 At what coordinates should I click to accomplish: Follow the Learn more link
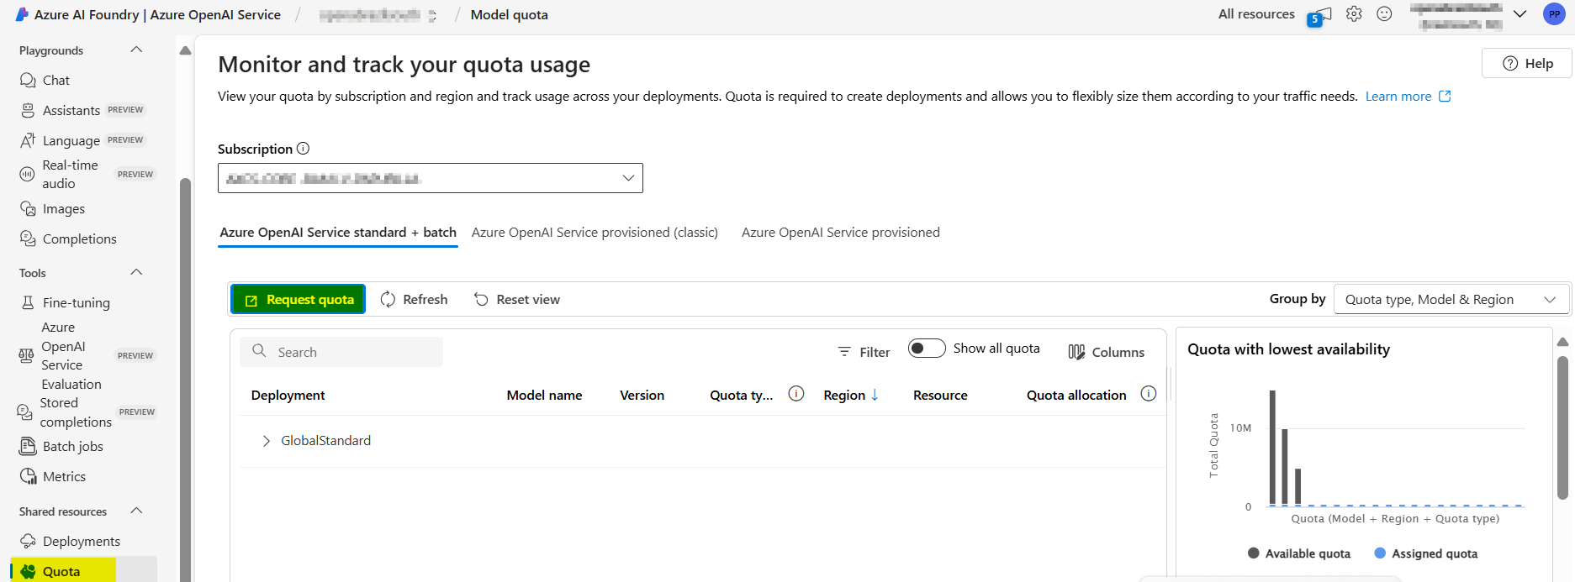click(x=1408, y=97)
